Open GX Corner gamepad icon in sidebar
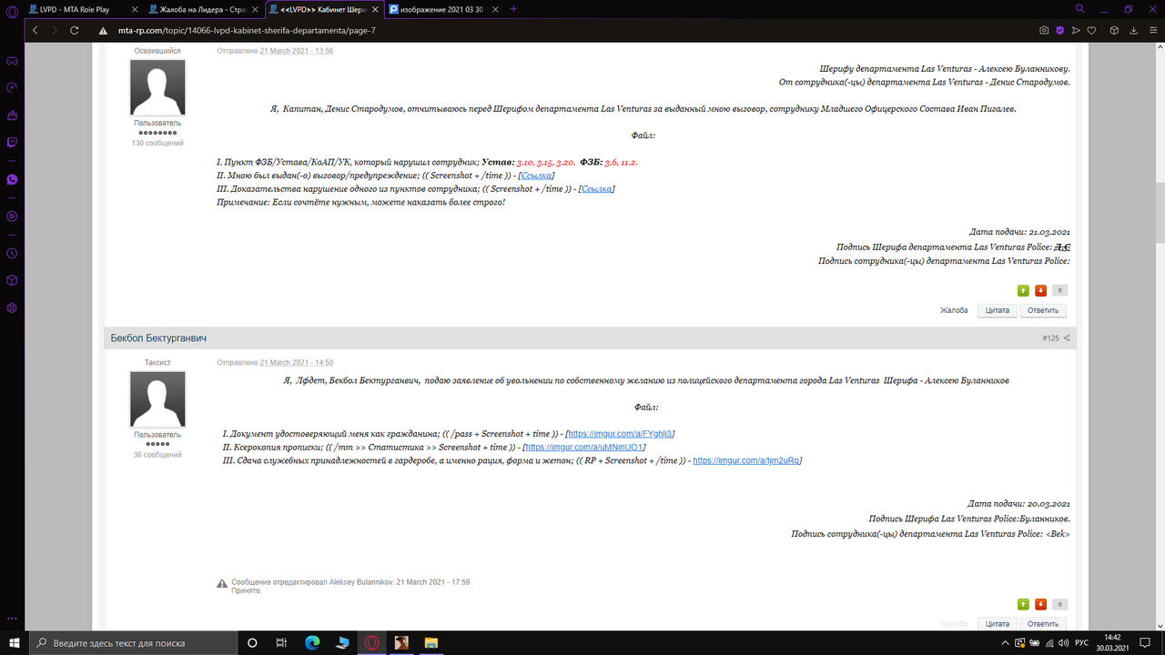Image resolution: width=1165 pixels, height=655 pixels. point(12,61)
